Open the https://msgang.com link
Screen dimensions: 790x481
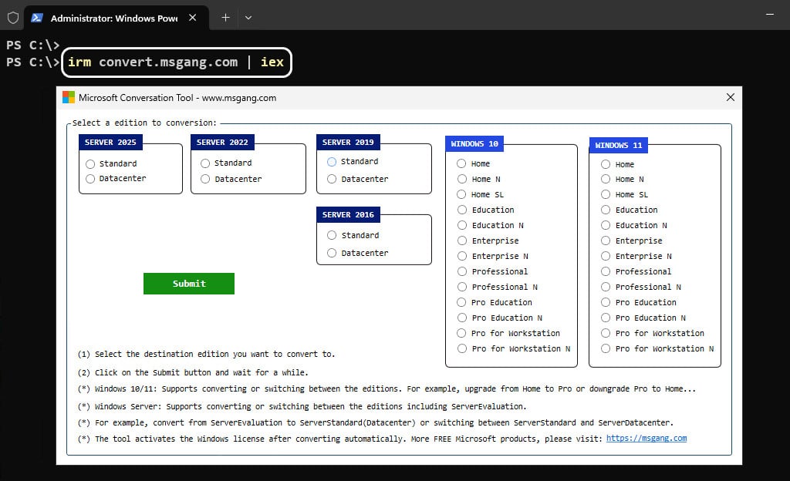647,439
